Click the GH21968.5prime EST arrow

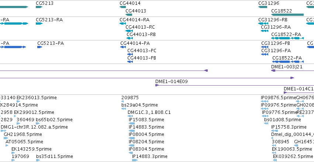pyautogui.click(x=6, y=138)
